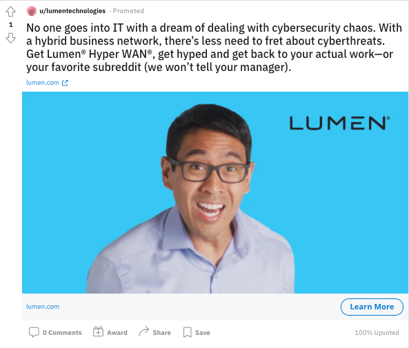Click the 0 Comments label
409x348 pixels.
pyautogui.click(x=62, y=333)
